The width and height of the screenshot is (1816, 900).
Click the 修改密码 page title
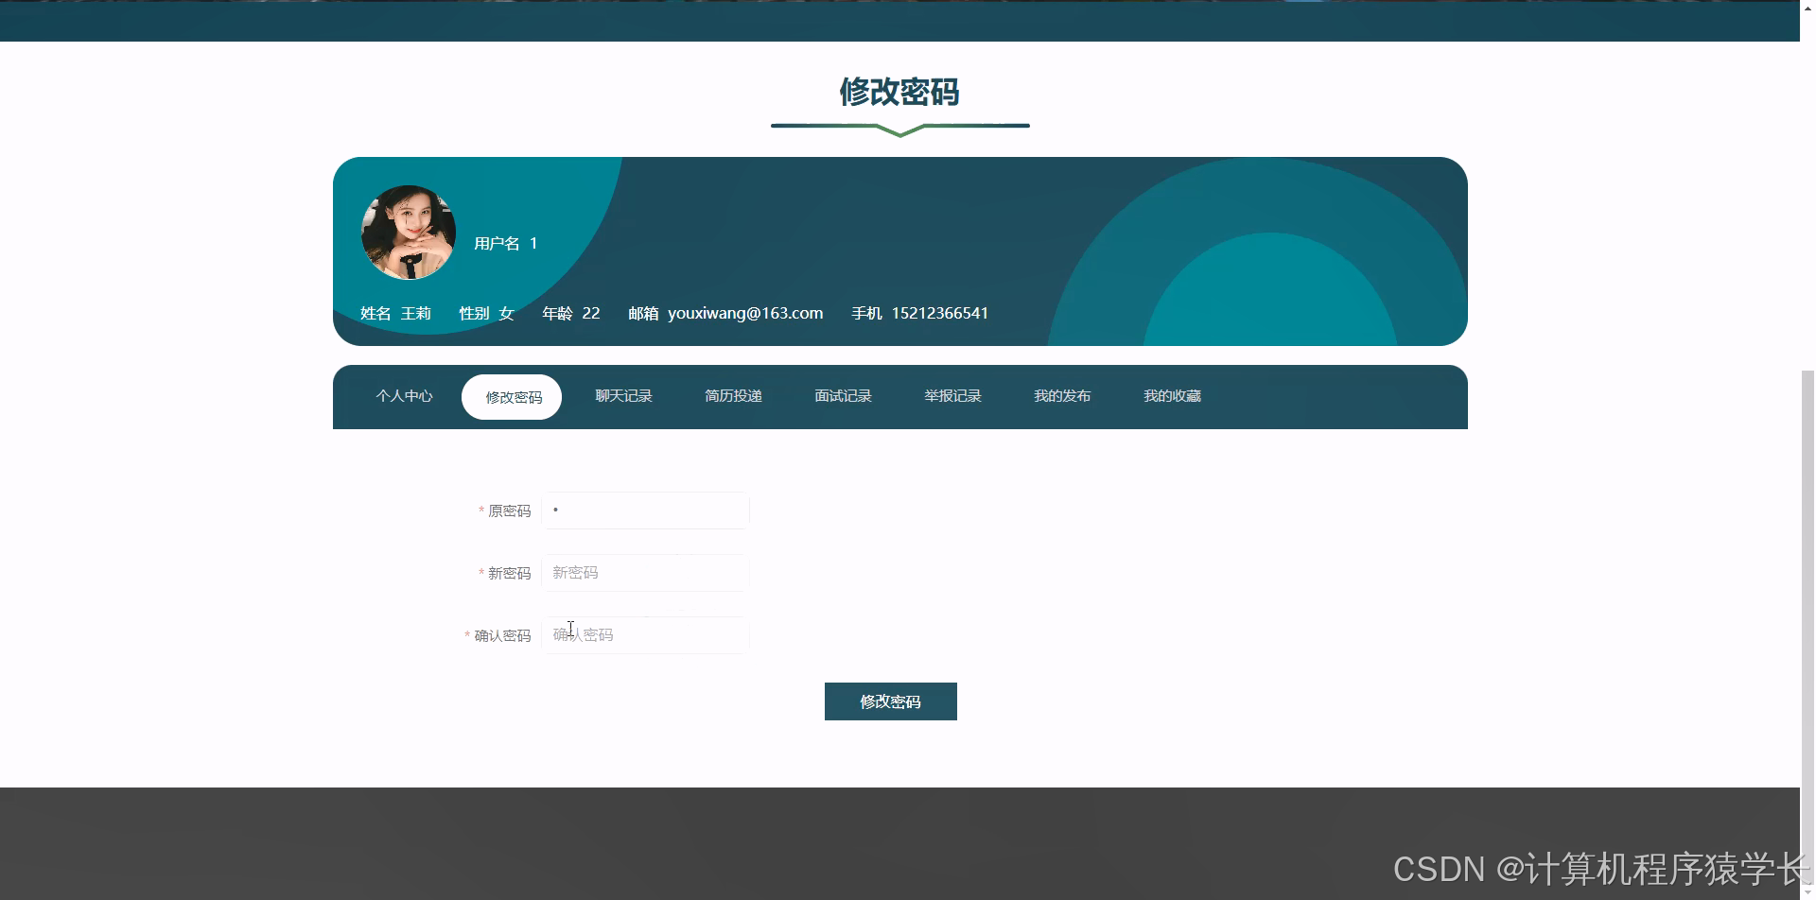(x=899, y=93)
